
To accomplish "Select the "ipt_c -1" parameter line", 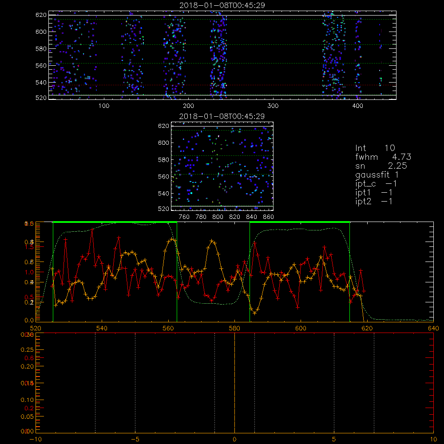I will (376, 184).
